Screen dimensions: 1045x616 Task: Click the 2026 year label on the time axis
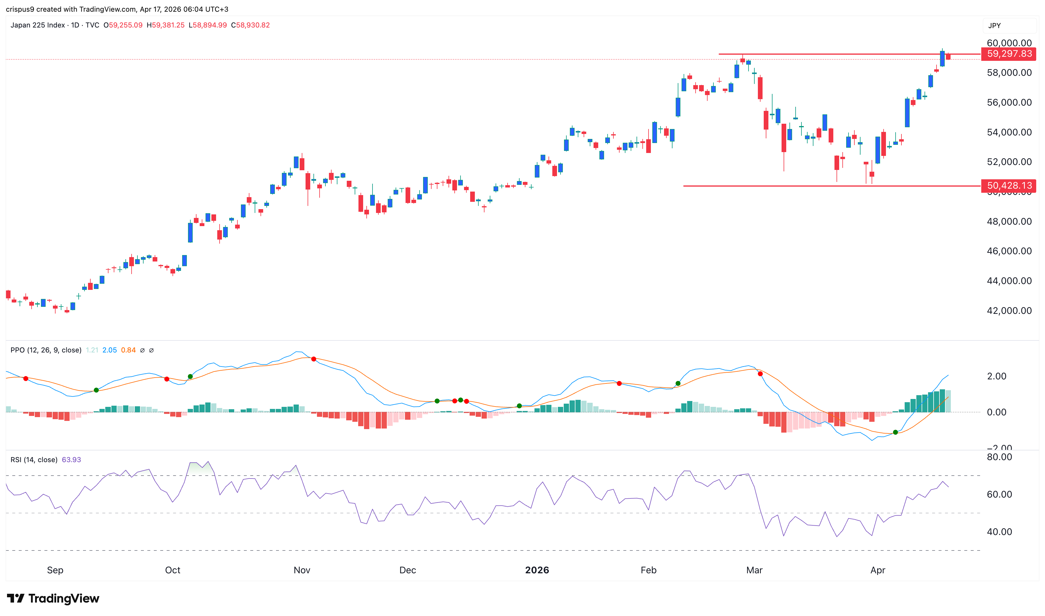pyautogui.click(x=538, y=570)
